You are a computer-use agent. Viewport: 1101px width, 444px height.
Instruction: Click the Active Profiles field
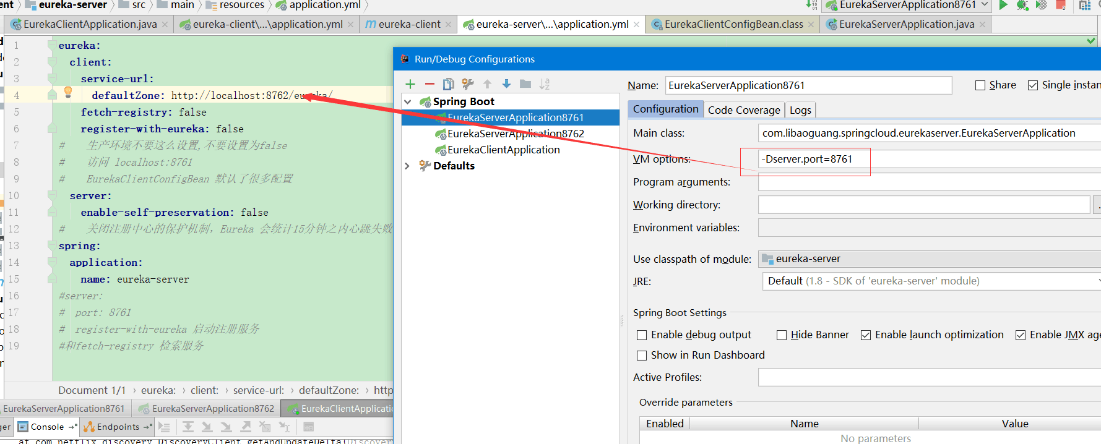(930, 377)
